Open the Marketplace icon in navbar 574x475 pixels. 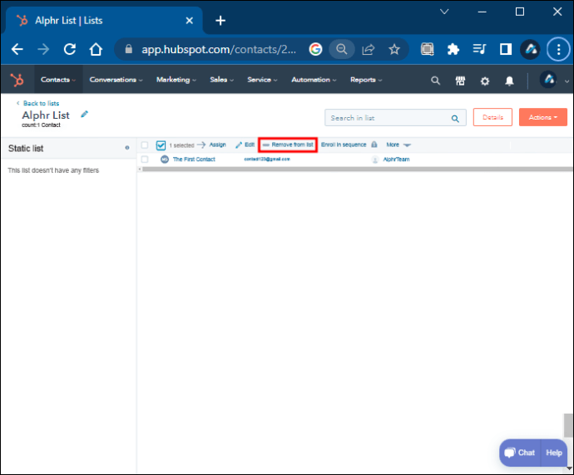(x=460, y=81)
